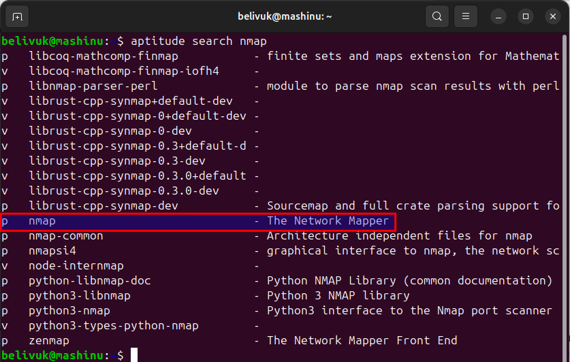Click the zenmap package entry
Screen dimensions: 570x362
point(49,341)
